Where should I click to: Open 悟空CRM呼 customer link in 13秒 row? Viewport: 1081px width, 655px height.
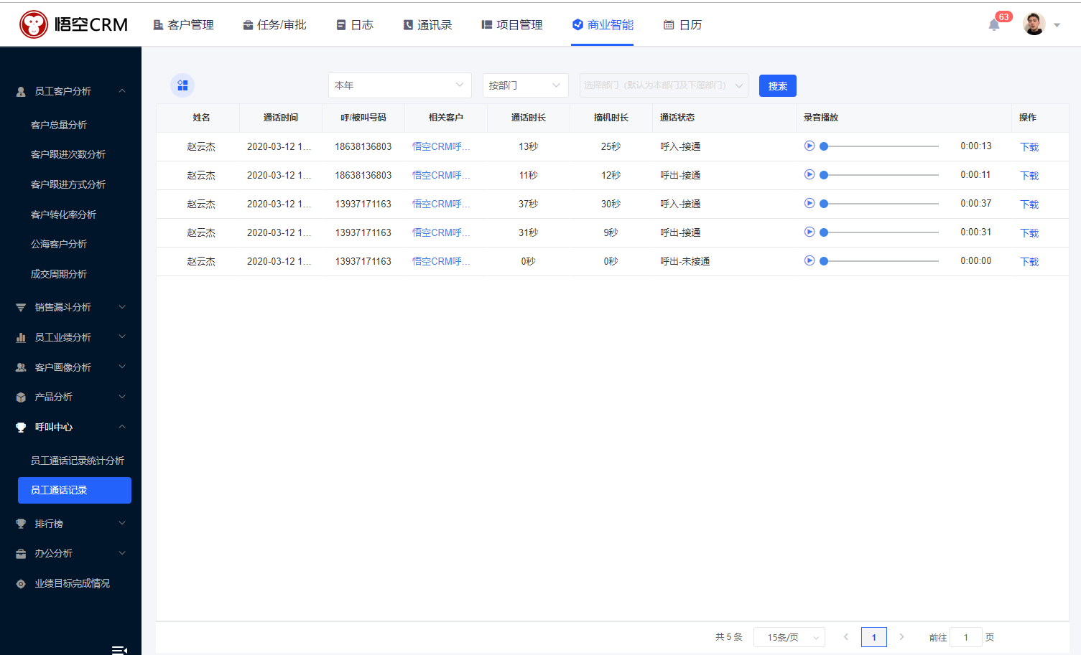(x=441, y=146)
